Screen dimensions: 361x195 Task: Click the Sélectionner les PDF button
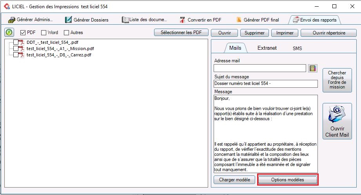[x=181, y=33]
